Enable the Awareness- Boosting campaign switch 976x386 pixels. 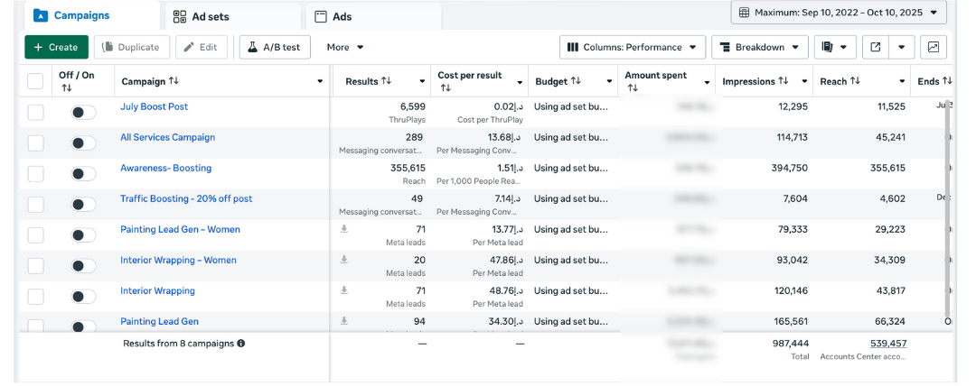(83, 174)
